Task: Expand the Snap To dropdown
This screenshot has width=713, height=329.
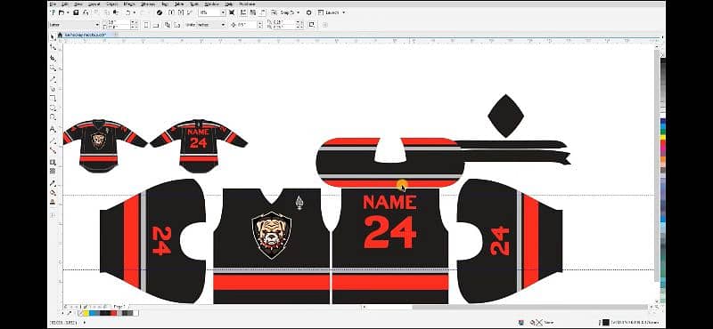Action: 299,12
